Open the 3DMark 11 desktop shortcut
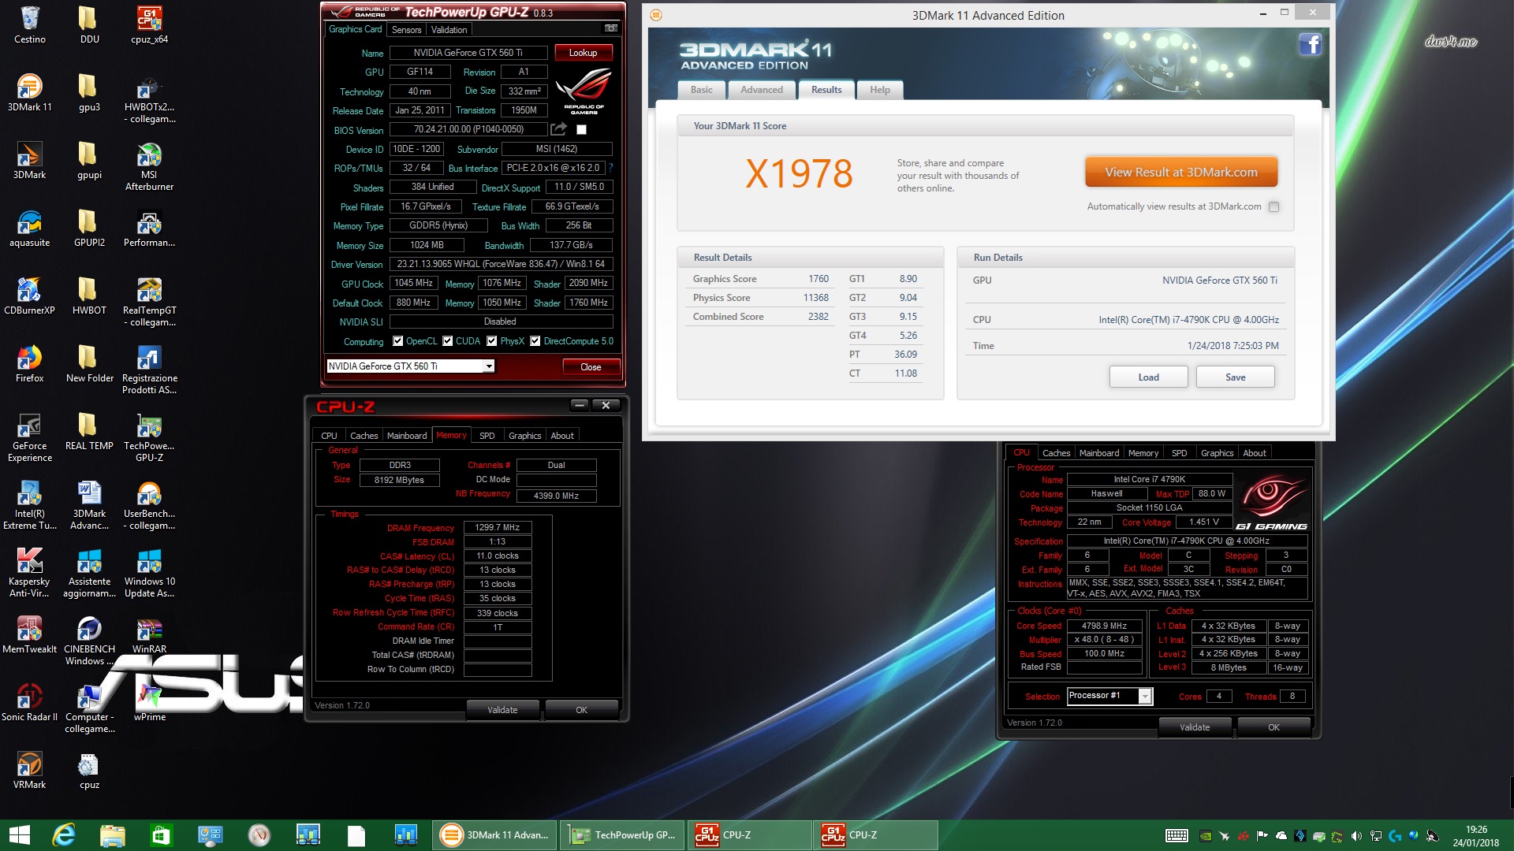The height and width of the screenshot is (851, 1514). tap(29, 92)
